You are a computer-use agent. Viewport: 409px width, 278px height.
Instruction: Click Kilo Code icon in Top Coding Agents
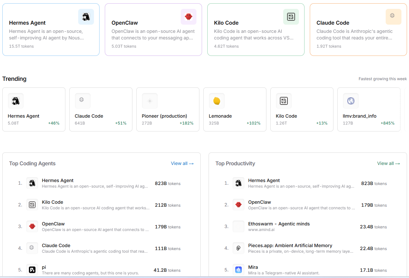(32, 205)
